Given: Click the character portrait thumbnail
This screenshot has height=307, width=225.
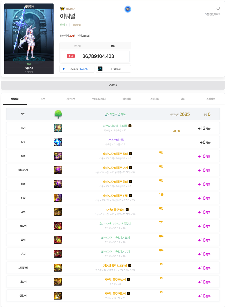Looking at the screenshot, I should pos(29,39).
